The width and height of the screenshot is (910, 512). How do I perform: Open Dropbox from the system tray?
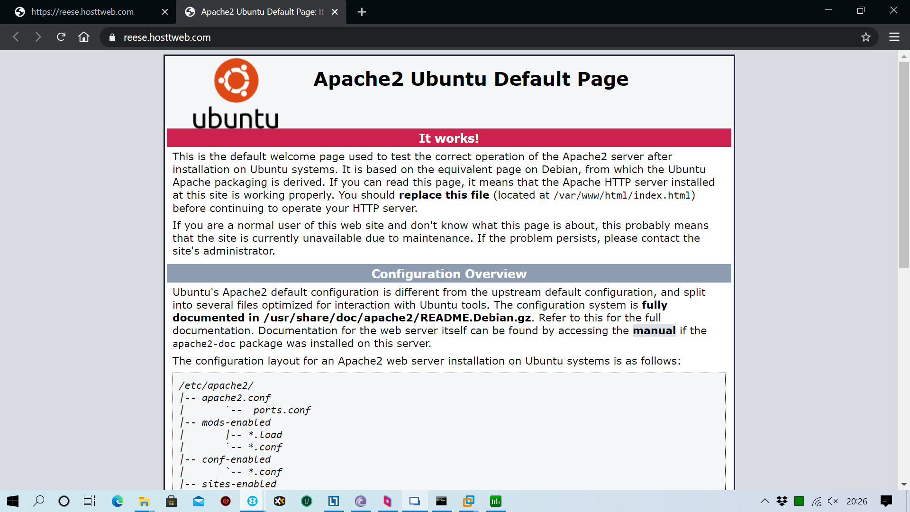point(782,501)
